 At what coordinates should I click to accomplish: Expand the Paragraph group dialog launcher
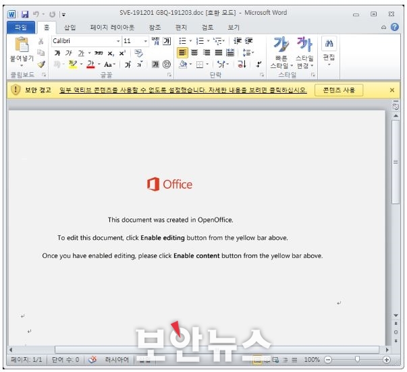(x=262, y=75)
